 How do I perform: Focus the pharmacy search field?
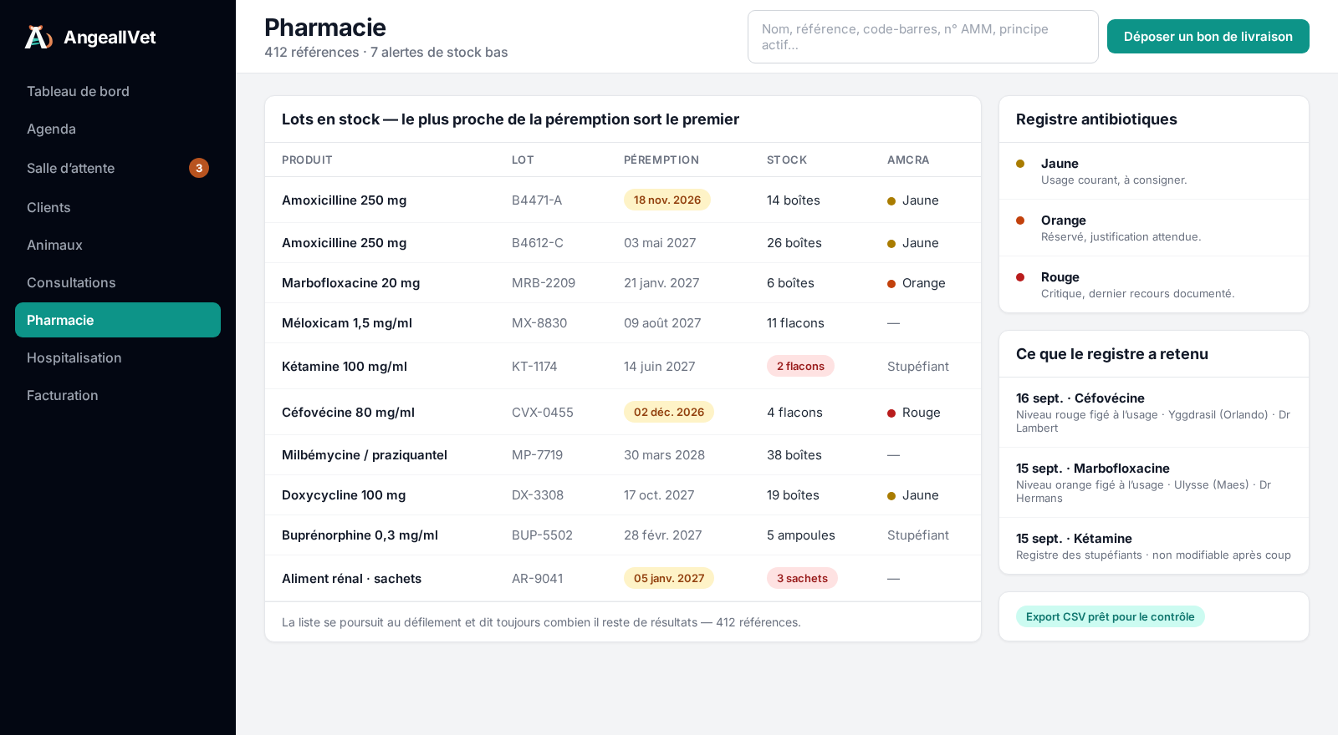(923, 37)
